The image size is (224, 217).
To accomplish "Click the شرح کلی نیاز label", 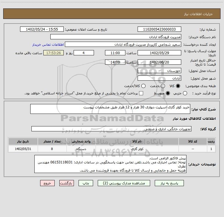I will (x=204, y=109).
